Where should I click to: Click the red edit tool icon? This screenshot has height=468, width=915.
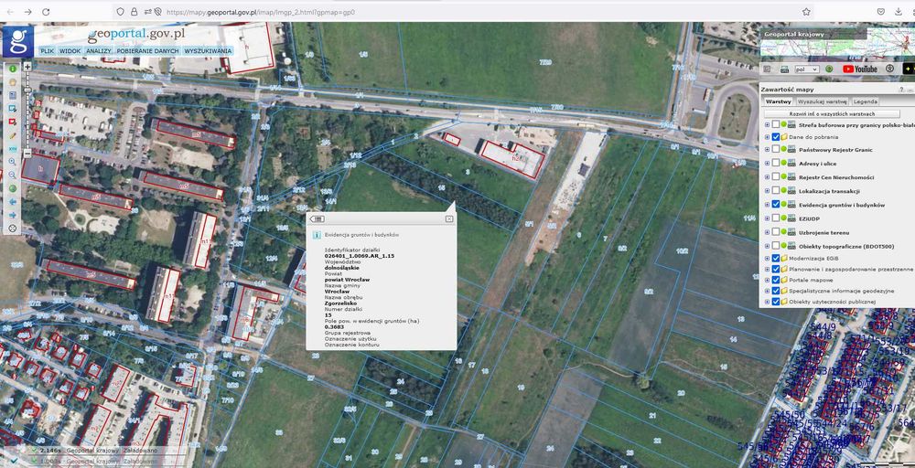click(x=13, y=122)
